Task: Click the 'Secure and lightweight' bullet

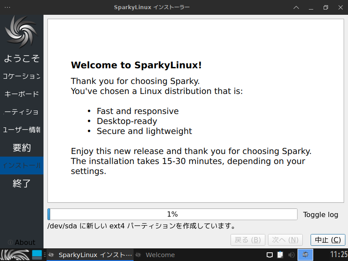Action: tap(144, 131)
